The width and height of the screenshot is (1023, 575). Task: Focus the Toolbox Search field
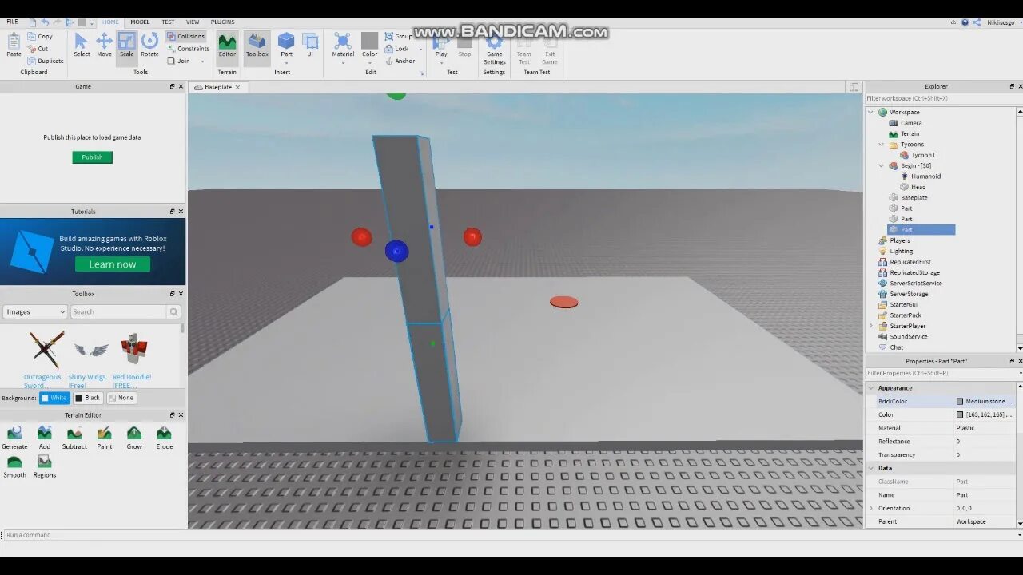119,311
